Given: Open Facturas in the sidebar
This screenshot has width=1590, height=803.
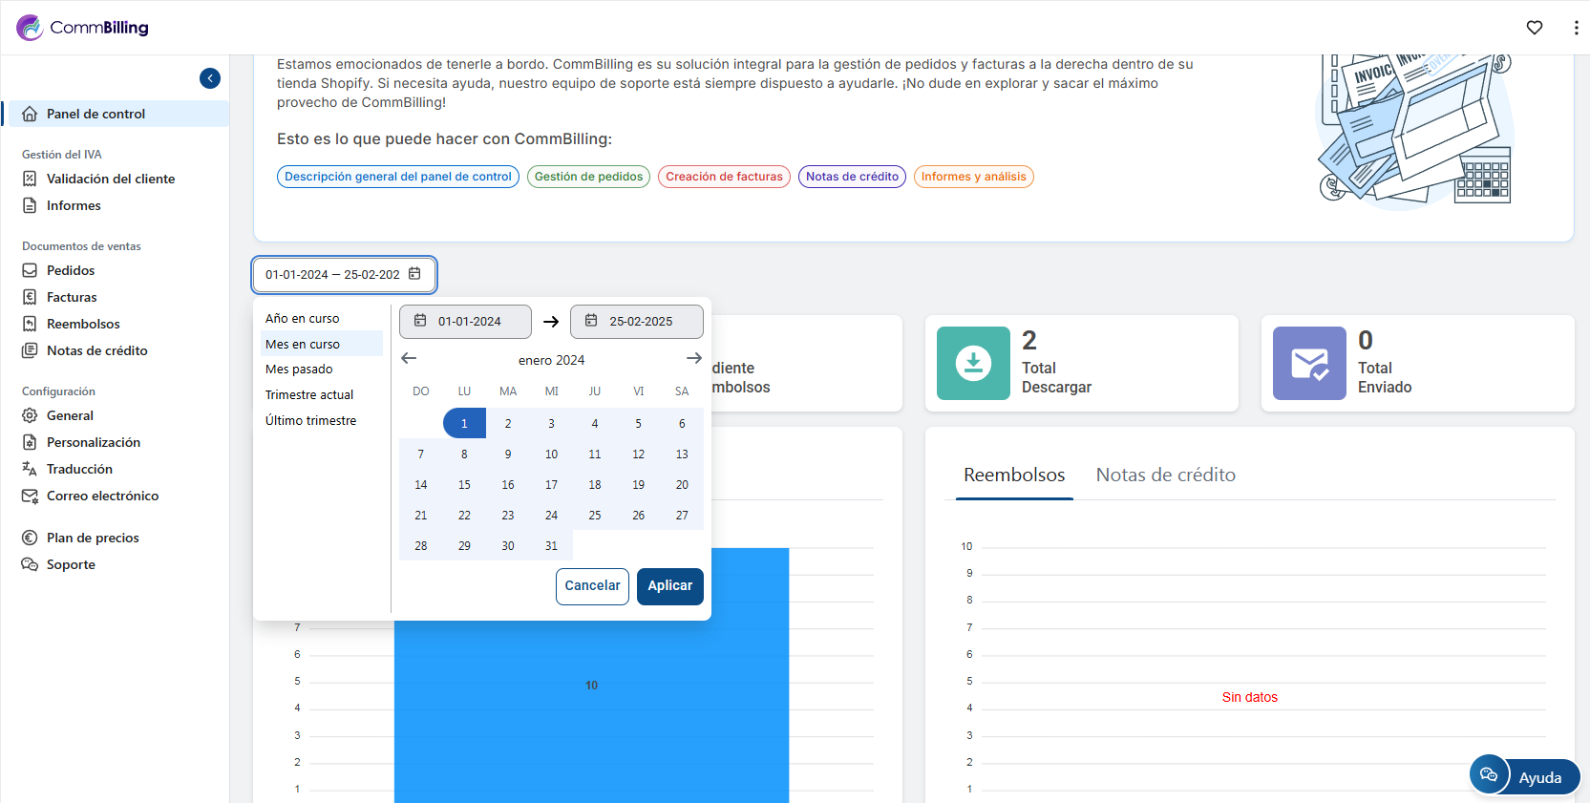Looking at the screenshot, I should (x=72, y=297).
